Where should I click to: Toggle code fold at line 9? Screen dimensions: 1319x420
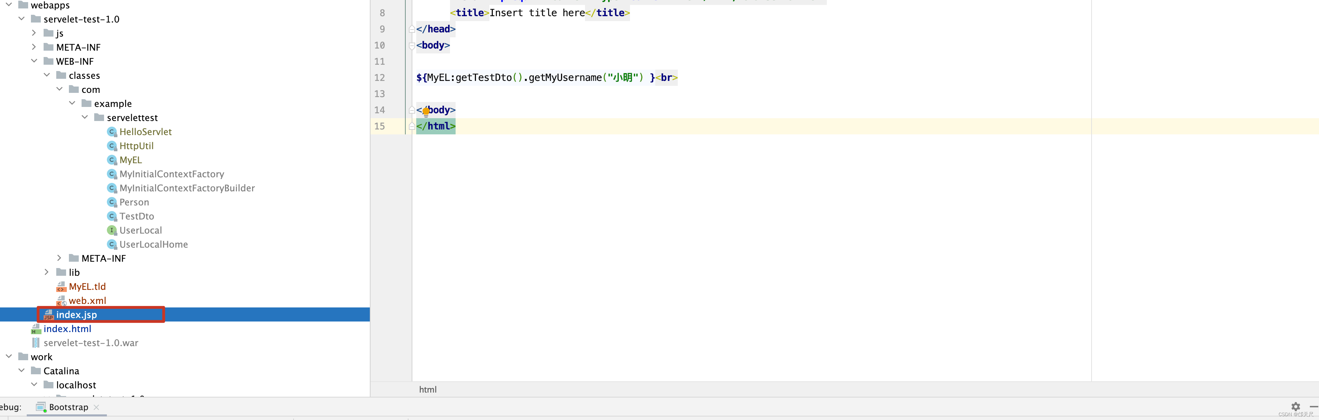(412, 29)
